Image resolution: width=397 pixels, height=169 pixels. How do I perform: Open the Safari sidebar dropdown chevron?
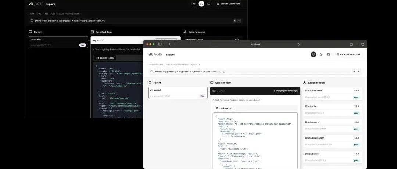(164, 44)
